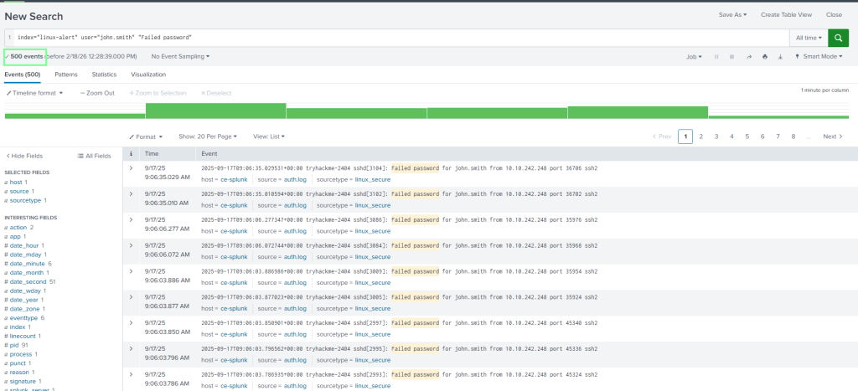Pause the running search job
Screen dimensions: 858x391
coord(716,57)
